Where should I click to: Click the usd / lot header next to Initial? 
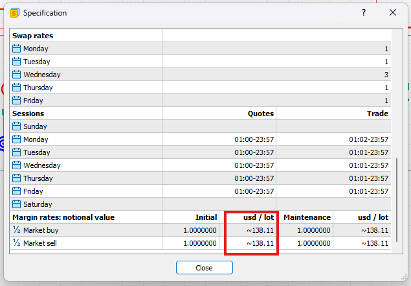click(x=258, y=217)
